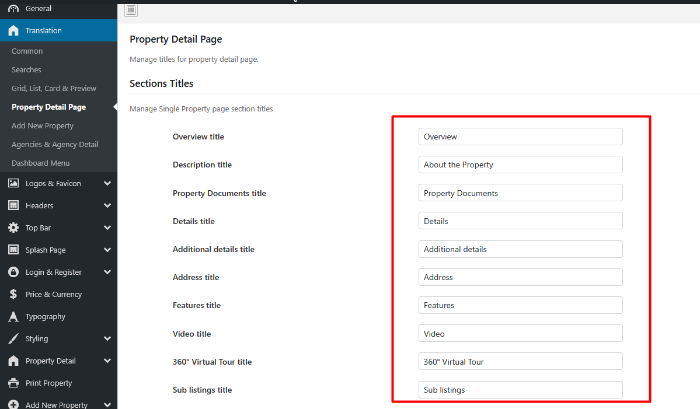Click the Description title text field
700x409 pixels.
[520, 165]
